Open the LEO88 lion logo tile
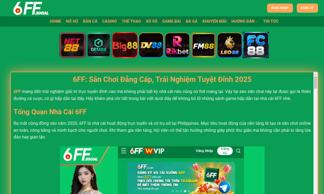Image resolution: width=324 pixels, height=194 pixels. [230, 45]
